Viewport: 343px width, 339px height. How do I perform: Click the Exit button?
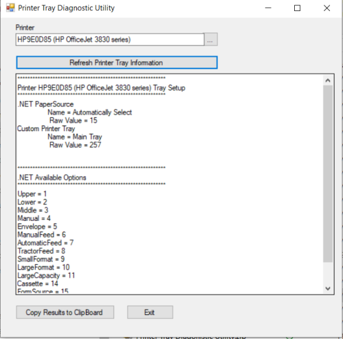point(150,312)
